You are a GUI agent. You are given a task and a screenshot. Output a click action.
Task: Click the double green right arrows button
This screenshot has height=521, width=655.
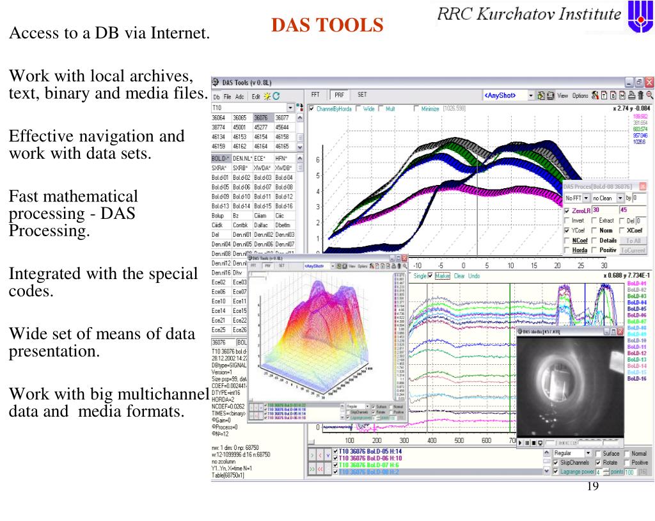pos(312,469)
